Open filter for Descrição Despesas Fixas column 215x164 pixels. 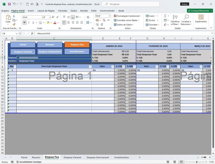[90, 67]
